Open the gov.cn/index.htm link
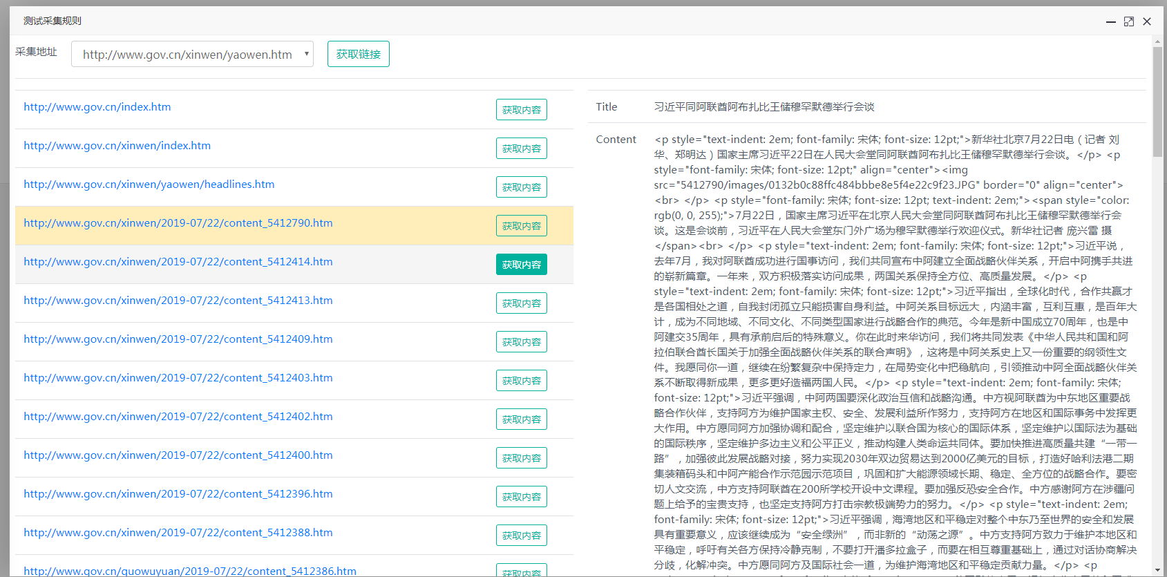Image resolution: width=1167 pixels, height=577 pixels. pos(97,107)
